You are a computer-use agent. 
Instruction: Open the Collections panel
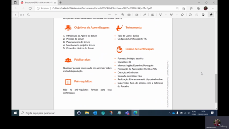198,8
